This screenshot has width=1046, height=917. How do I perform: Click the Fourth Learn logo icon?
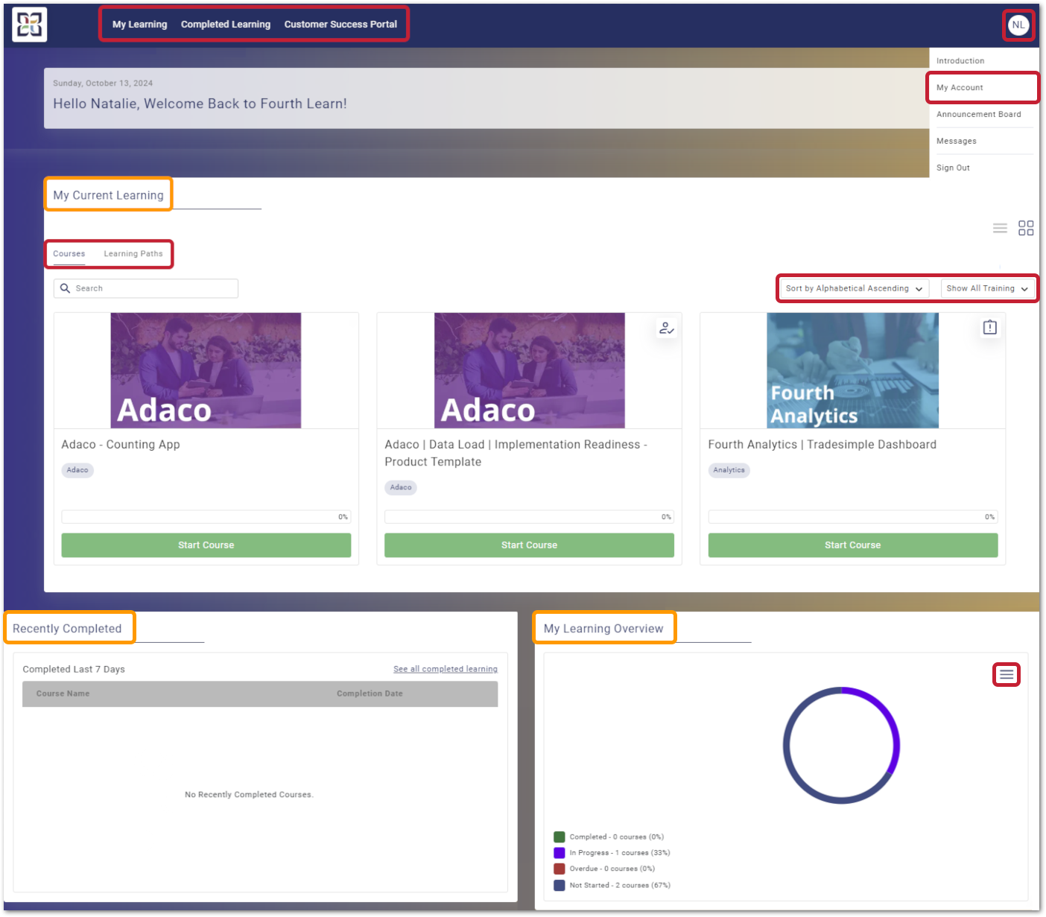tap(30, 25)
